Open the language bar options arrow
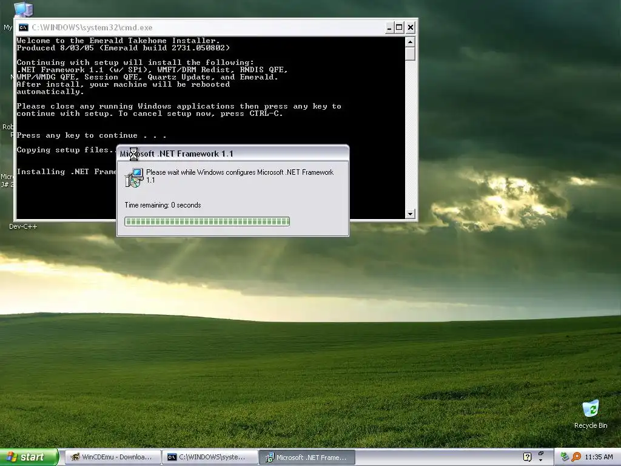Viewport: 621px width, 466px height. click(x=540, y=461)
